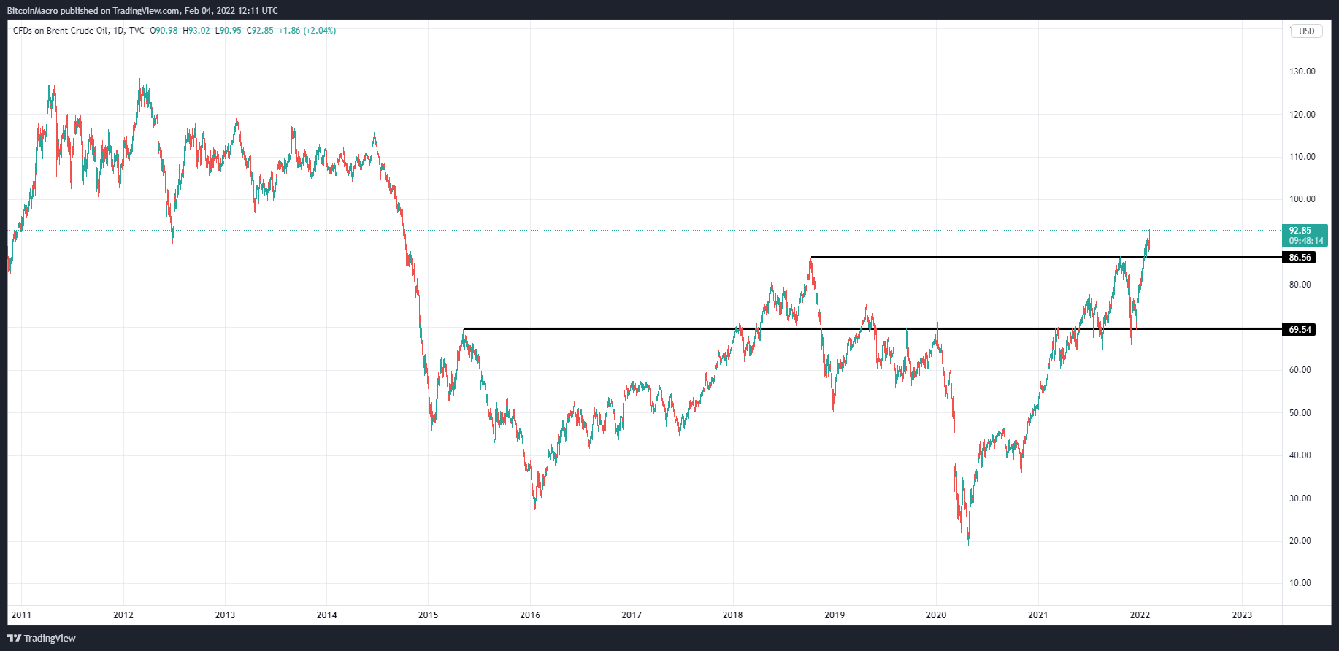Click the 110.00 price axis label
This screenshot has width=1339, height=651.
point(1302,157)
